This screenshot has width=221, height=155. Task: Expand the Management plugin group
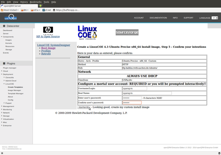tap(2, 106)
